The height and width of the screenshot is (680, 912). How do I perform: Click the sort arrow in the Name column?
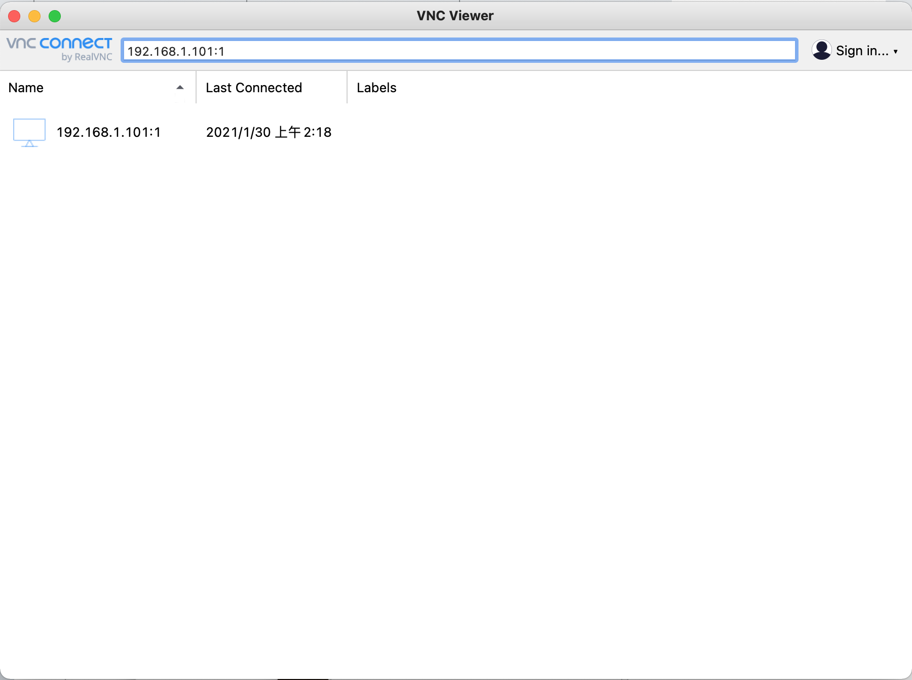pyautogui.click(x=180, y=88)
